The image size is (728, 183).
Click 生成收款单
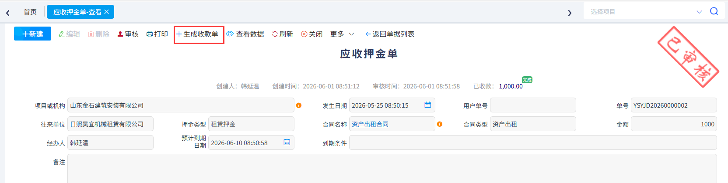point(197,34)
